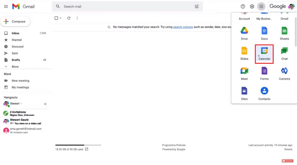Click the Powered by Google text
The image size is (297, 165).
coord(174,149)
